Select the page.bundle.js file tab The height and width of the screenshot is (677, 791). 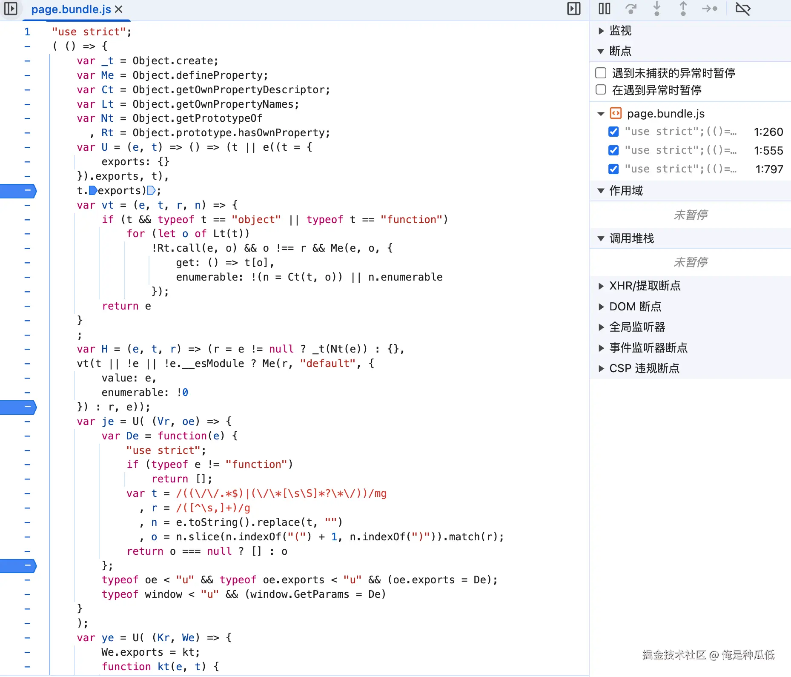click(71, 9)
